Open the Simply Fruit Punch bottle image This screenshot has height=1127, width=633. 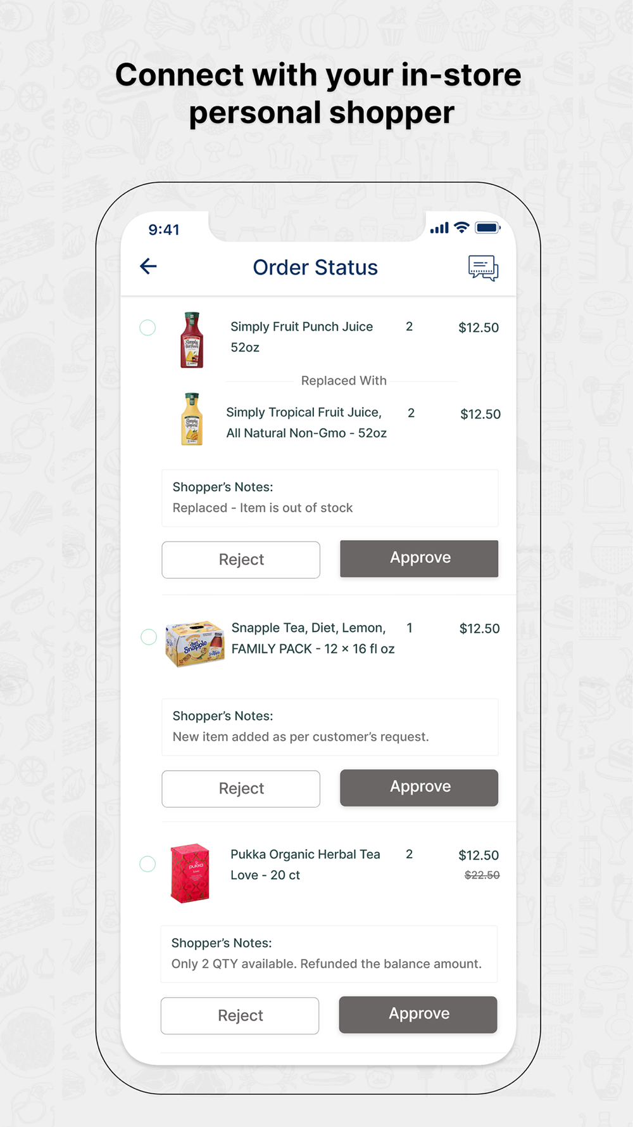pyautogui.click(x=192, y=340)
